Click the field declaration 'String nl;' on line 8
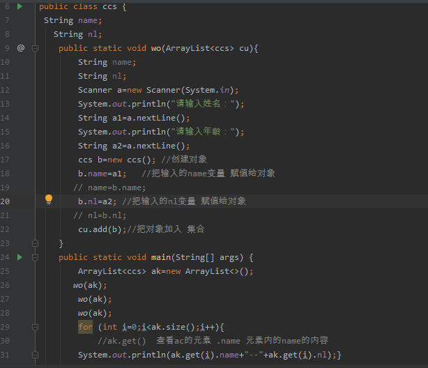 click(x=77, y=34)
